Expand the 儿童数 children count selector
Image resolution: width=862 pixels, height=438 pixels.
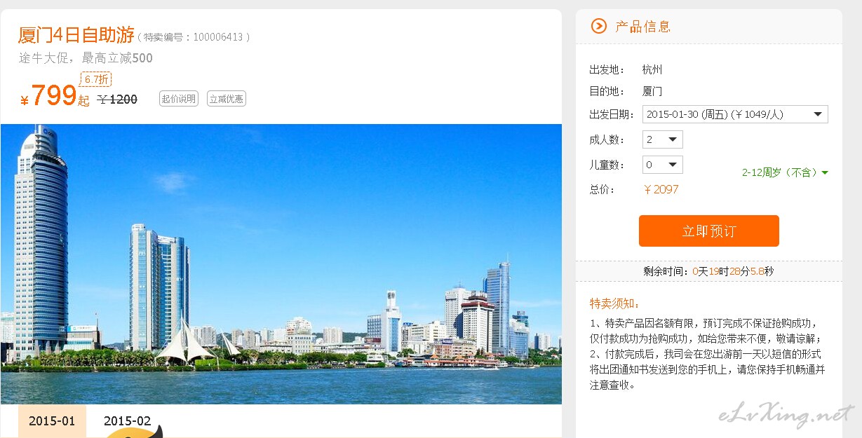pos(662,165)
